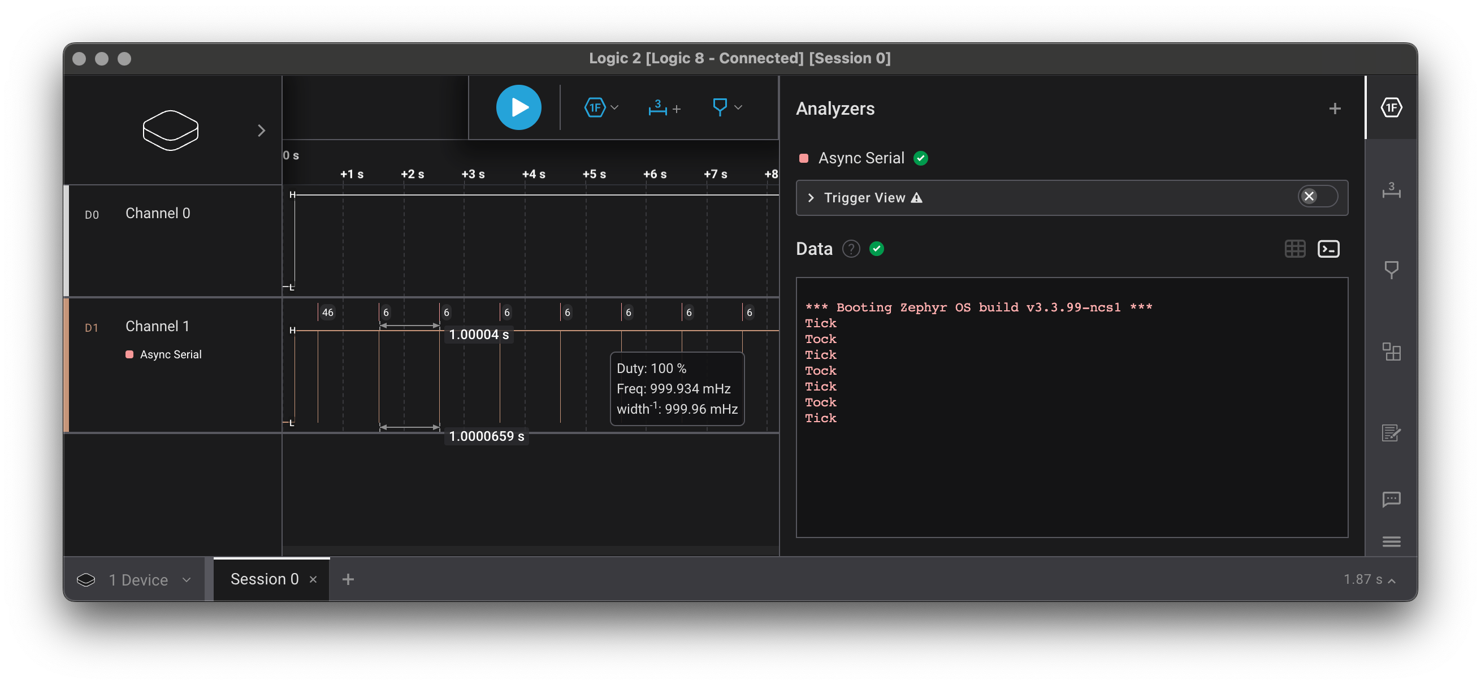This screenshot has width=1481, height=685.
Task: Click the Async Serial analyzer color square
Action: point(804,158)
